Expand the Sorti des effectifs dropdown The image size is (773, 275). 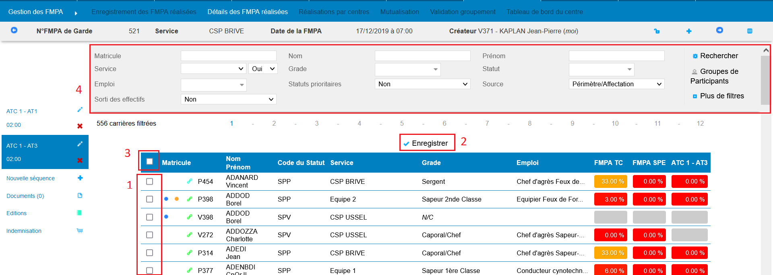point(228,99)
